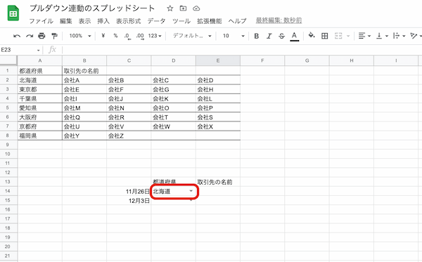Activate the paint format tool
This screenshot has width=422, height=262.
pyautogui.click(x=54, y=36)
